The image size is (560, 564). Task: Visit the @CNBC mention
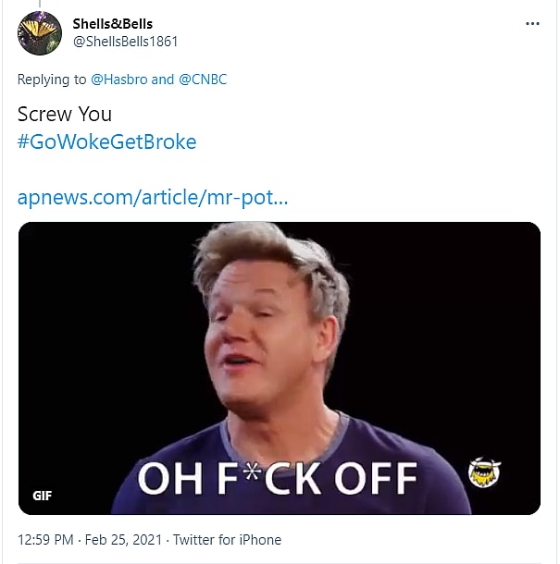203,80
